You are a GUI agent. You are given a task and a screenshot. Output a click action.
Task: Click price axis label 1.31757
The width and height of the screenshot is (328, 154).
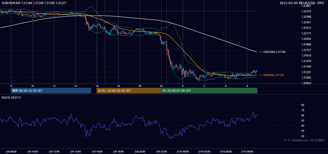[x=306, y=50]
